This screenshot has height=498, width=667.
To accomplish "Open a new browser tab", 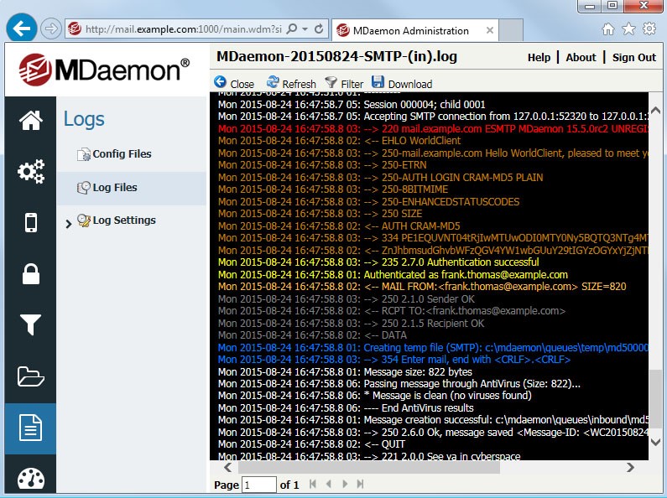I will tap(510, 29).
